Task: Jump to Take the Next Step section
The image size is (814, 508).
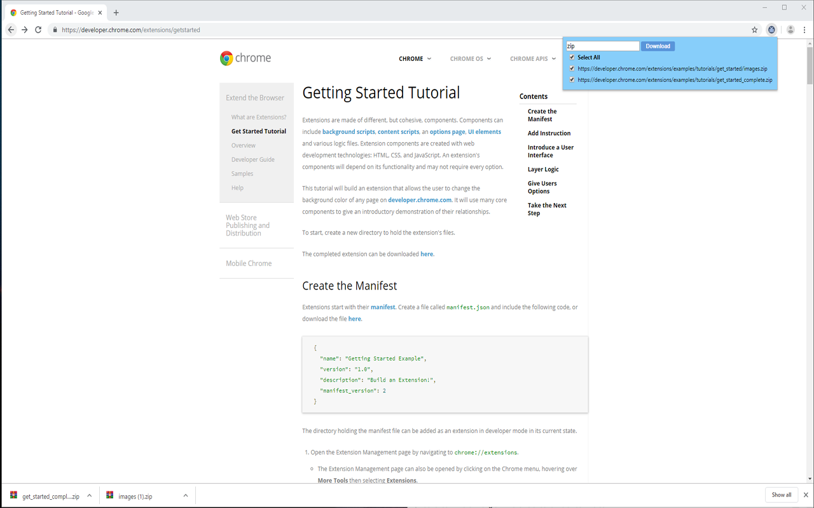Action: [547, 210]
